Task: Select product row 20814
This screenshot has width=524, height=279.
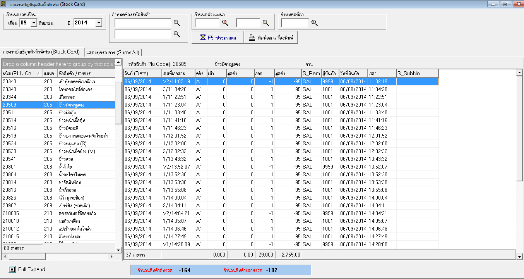Action: (x=58, y=182)
